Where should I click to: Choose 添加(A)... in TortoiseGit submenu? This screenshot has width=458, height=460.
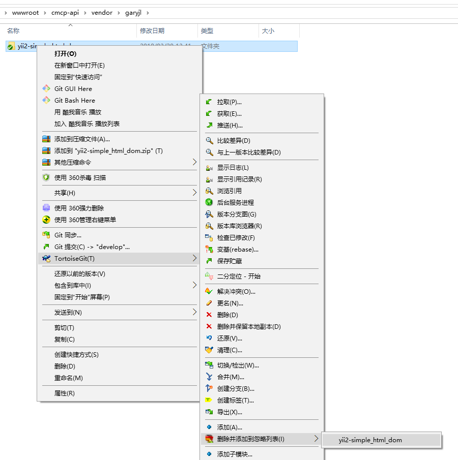click(x=263, y=427)
